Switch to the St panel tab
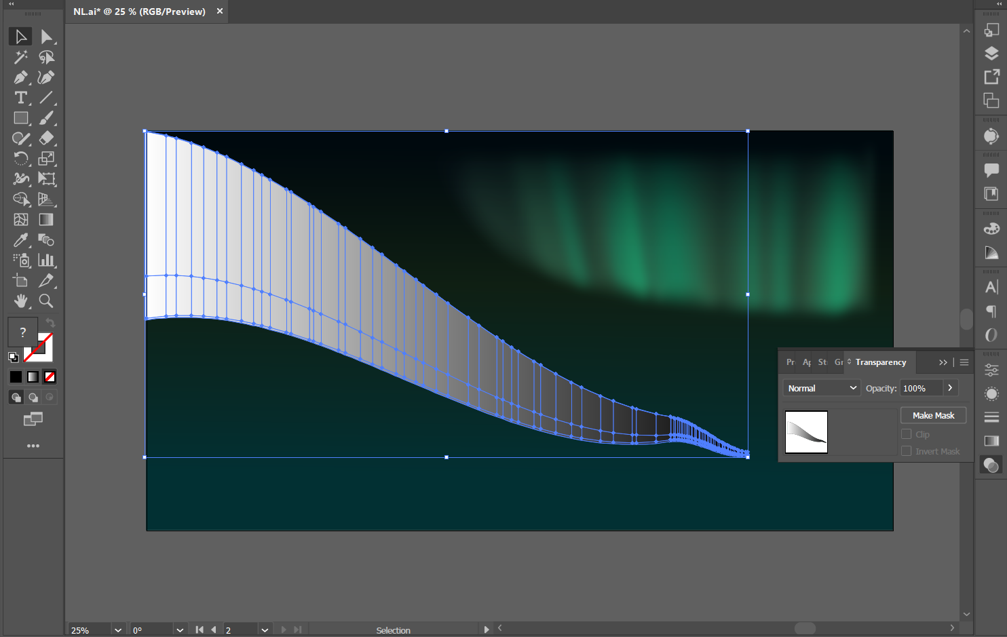This screenshot has height=637, width=1007. click(x=822, y=362)
